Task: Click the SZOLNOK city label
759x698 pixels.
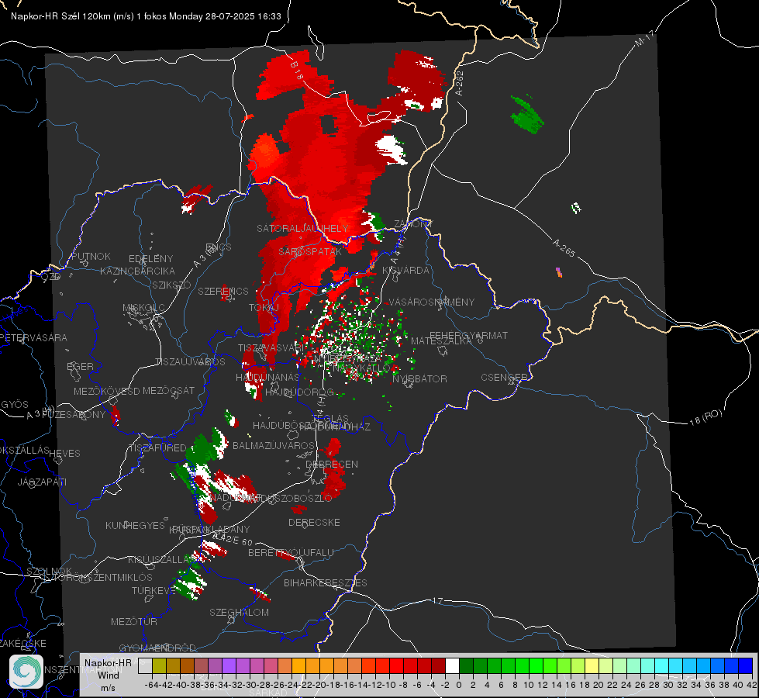Action: 50,571
